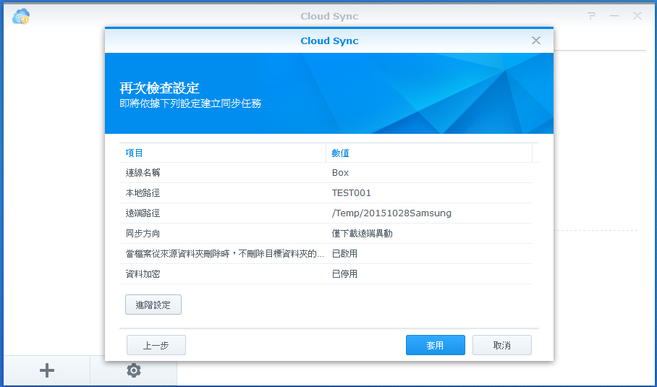
Task: Cancel the wizard with 取消 button
Action: point(502,345)
